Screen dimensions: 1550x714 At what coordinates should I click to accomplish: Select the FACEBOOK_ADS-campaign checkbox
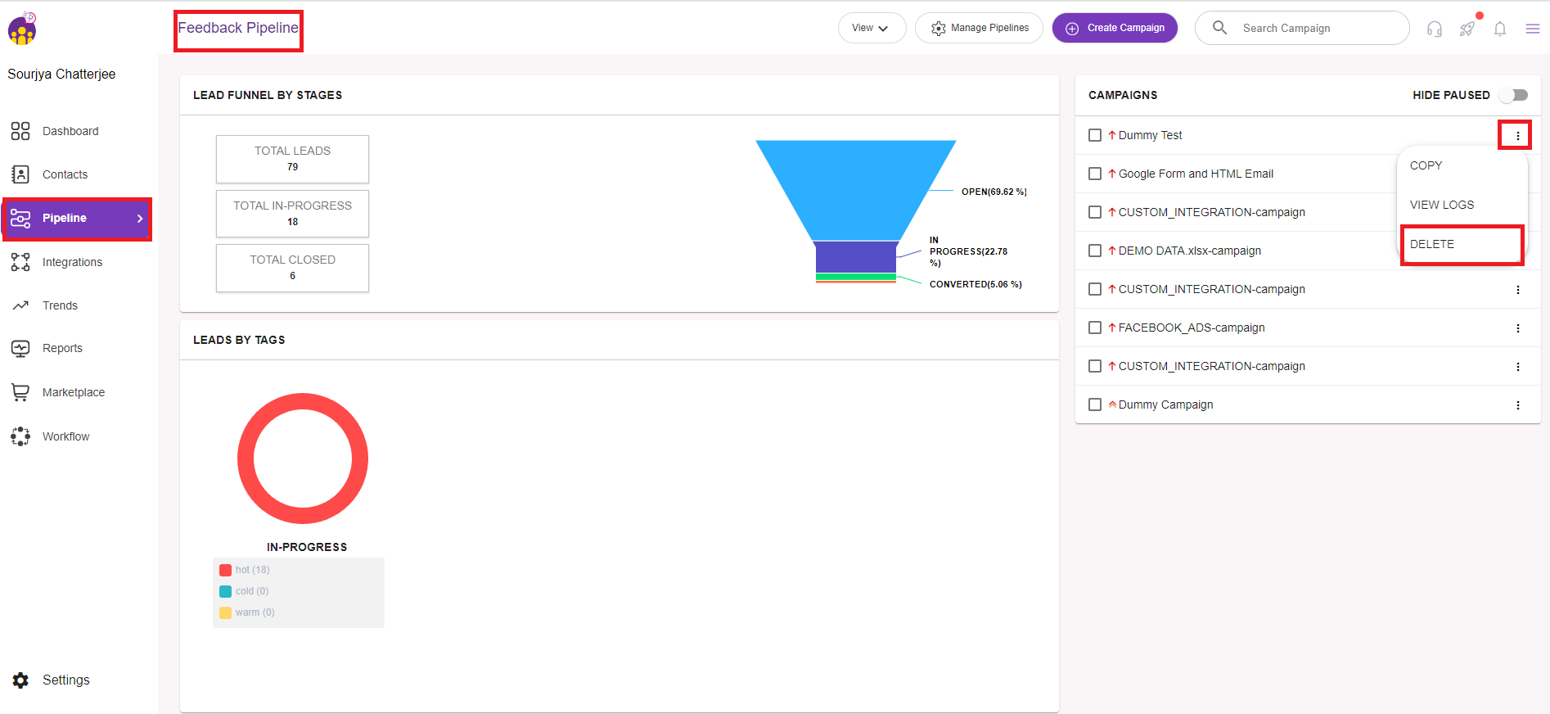pos(1095,328)
